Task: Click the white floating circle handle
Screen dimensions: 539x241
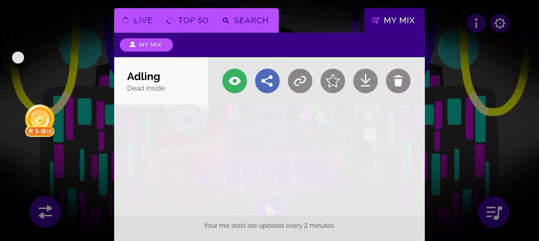Action: 18,58
